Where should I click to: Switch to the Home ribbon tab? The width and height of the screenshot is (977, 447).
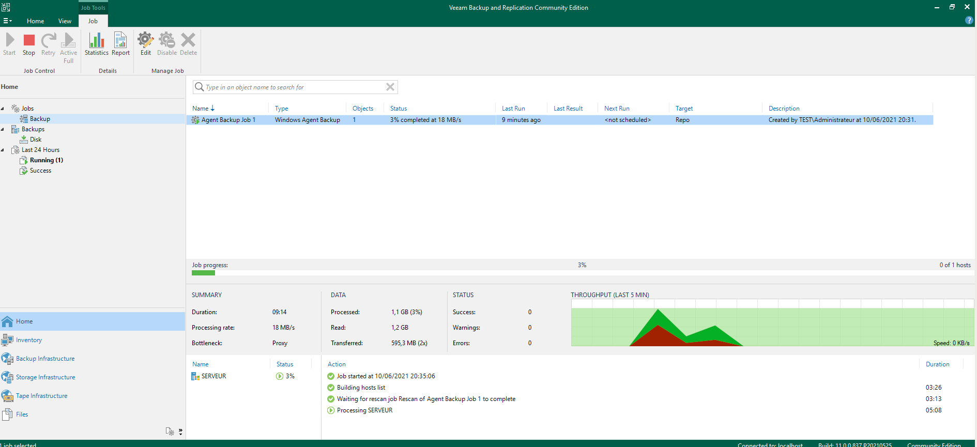click(x=35, y=21)
